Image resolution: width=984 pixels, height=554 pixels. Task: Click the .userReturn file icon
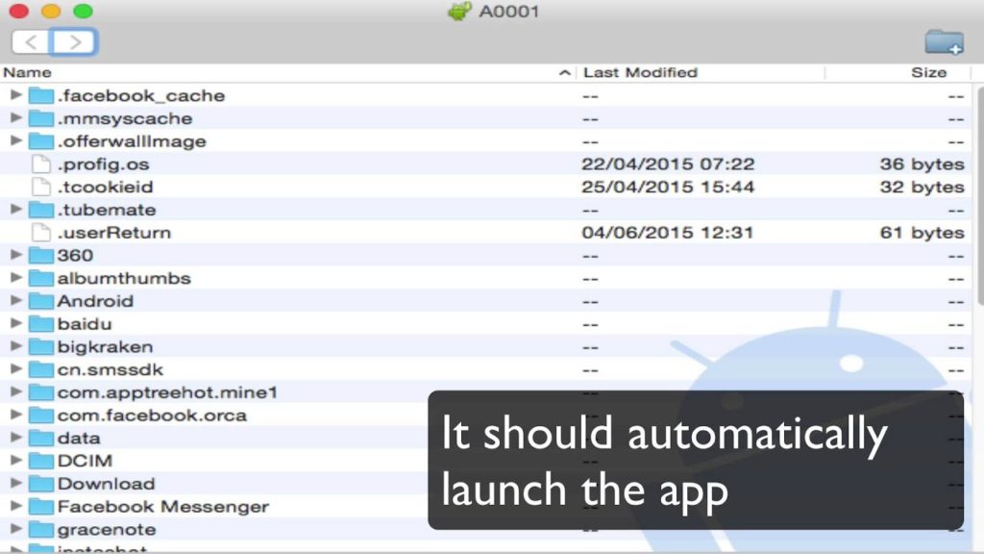click(x=40, y=233)
